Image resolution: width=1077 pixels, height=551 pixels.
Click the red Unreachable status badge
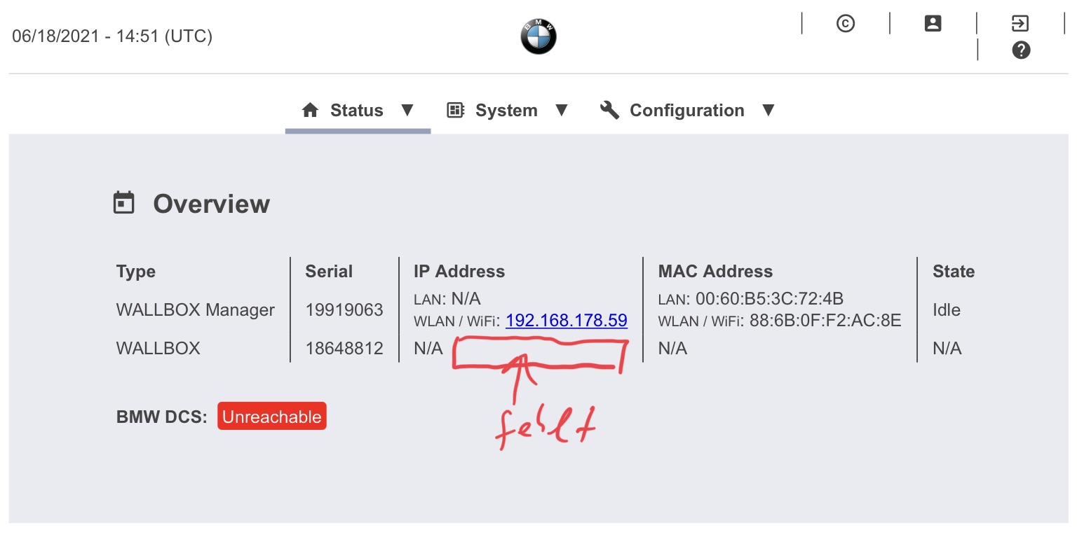coord(271,417)
